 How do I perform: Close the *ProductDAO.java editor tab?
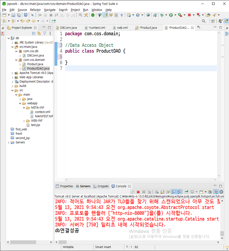(192, 28)
